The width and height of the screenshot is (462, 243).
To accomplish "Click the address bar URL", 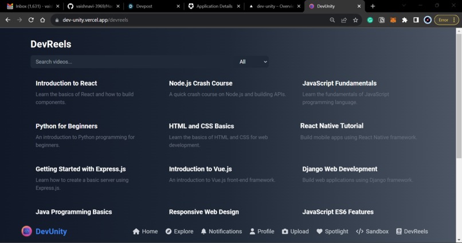I will click(x=95, y=20).
